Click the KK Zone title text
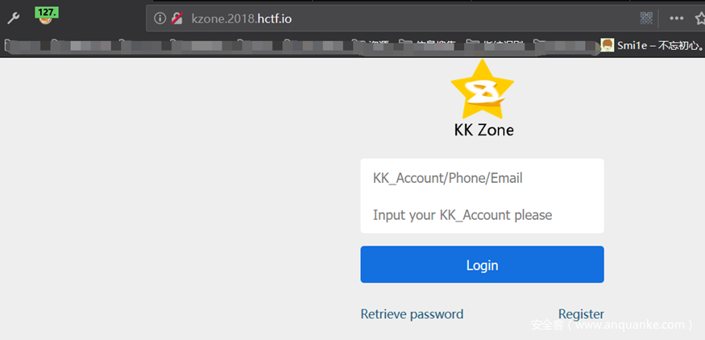This screenshot has height=340, width=705. [483, 130]
